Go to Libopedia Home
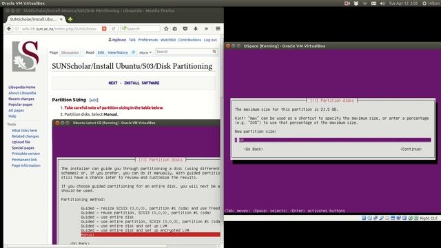The image size is (441, 248). [x=21, y=87]
